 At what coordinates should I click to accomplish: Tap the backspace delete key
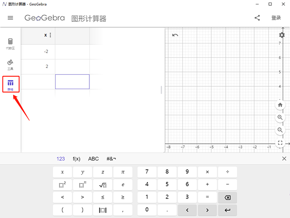[x=228, y=197]
